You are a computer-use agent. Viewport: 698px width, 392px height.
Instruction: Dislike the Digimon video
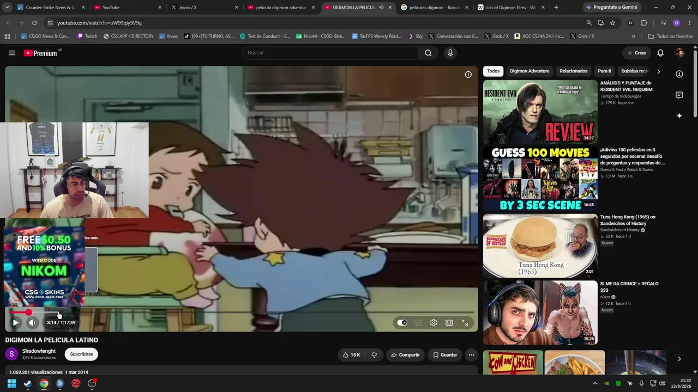click(x=374, y=355)
